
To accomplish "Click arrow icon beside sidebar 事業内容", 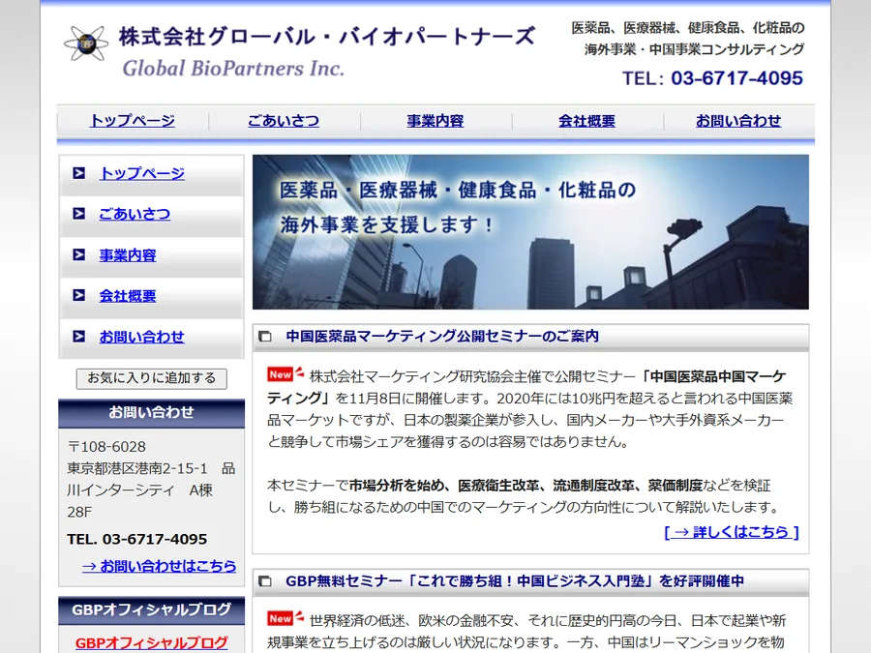I will pos(79,254).
